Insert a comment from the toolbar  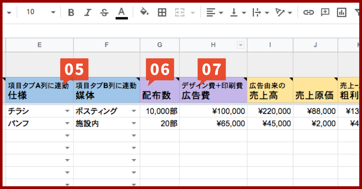click(x=325, y=12)
